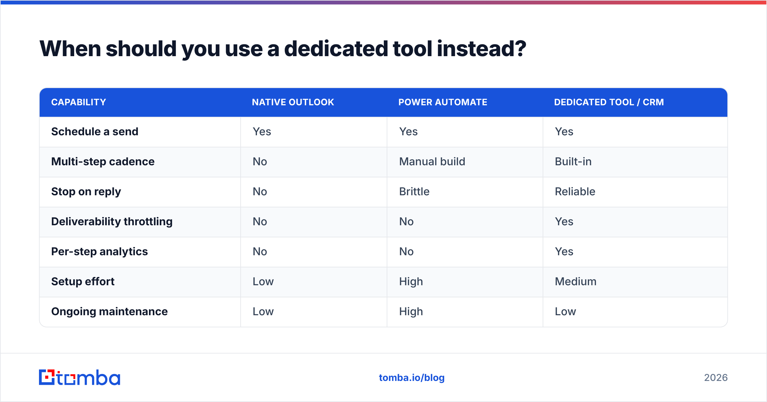Screen dimensions: 767x402
Task: Click Native Outlook 'No' for Stop on reply
Action: pyautogui.click(x=260, y=191)
